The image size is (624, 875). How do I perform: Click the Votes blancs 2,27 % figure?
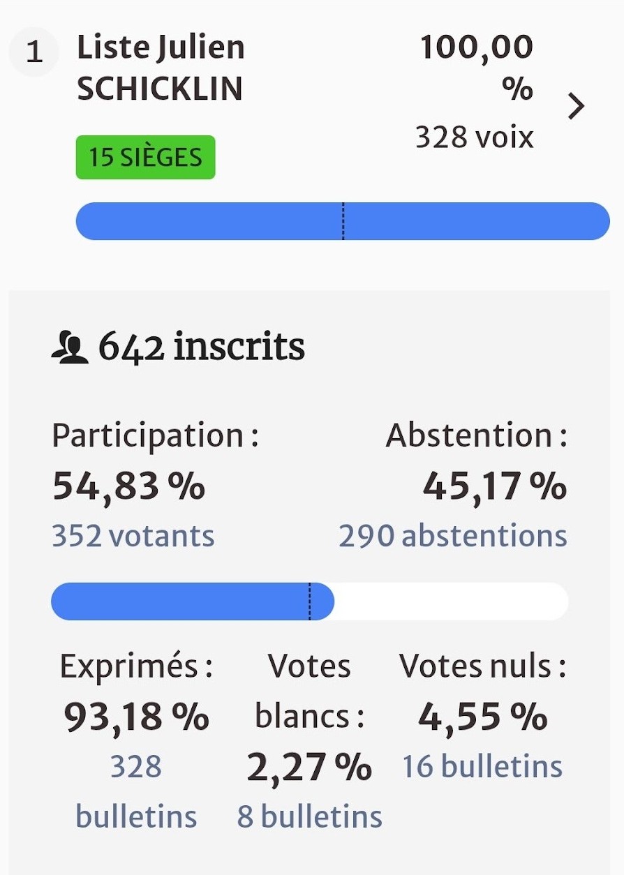coord(309,767)
